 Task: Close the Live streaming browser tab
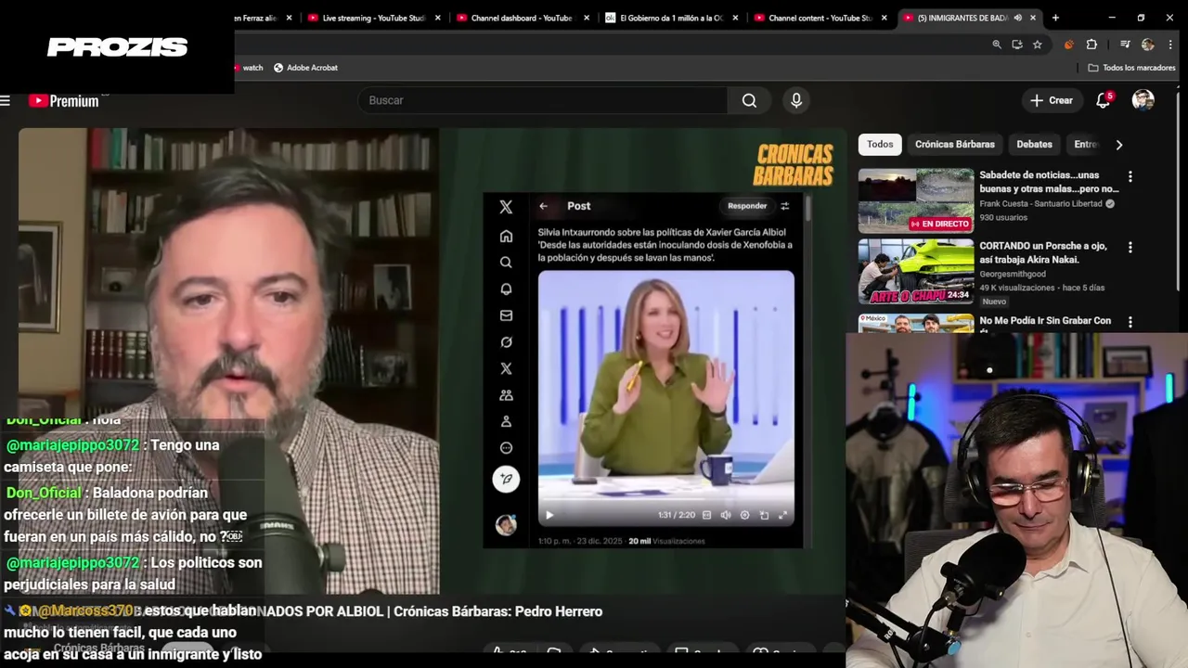[438, 18]
